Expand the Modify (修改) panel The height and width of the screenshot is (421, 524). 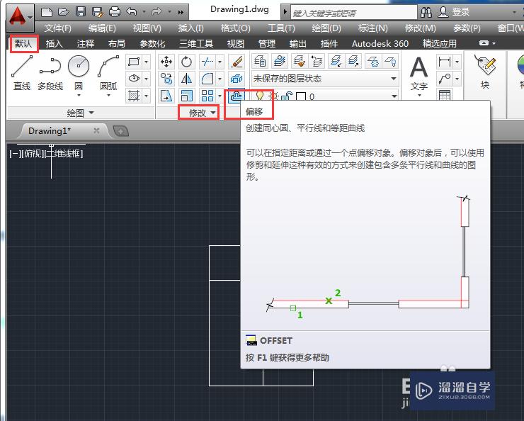[203, 113]
